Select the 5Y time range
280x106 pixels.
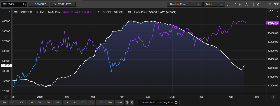(x=92, y=102)
